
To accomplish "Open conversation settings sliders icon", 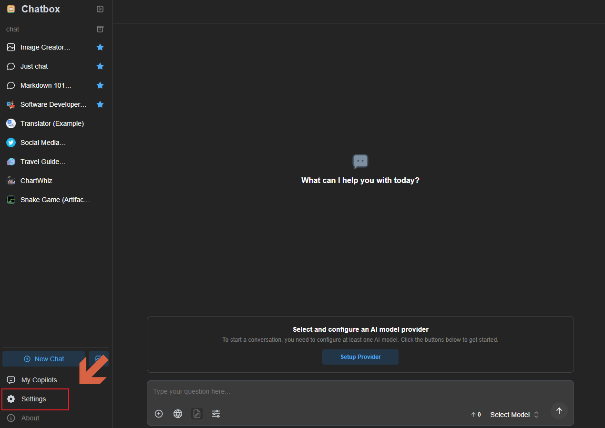I will pos(216,414).
